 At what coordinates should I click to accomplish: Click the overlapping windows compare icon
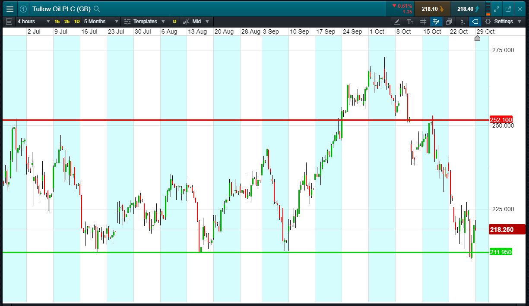449,21
